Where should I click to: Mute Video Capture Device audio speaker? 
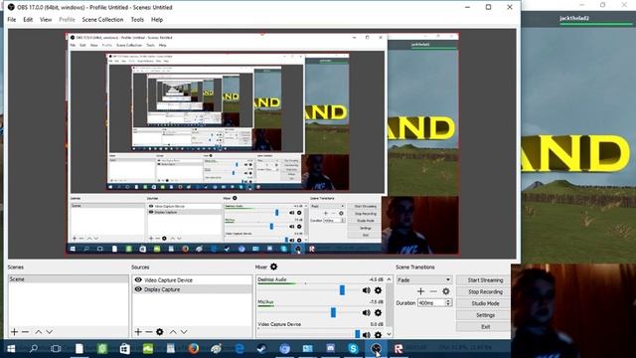click(x=366, y=334)
